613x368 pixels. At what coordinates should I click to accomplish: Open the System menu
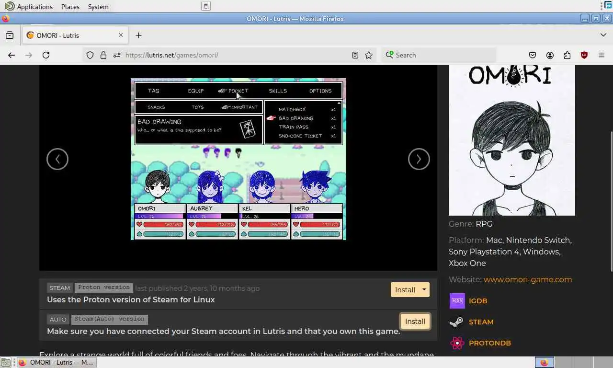coord(98,7)
